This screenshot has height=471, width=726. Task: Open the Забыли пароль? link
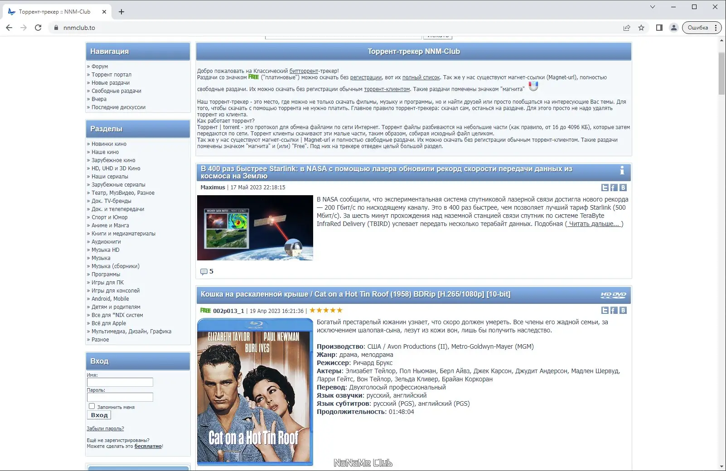(105, 428)
